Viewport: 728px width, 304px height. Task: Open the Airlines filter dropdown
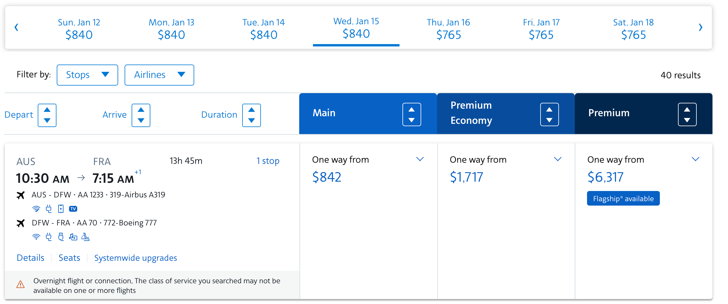tap(159, 75)
